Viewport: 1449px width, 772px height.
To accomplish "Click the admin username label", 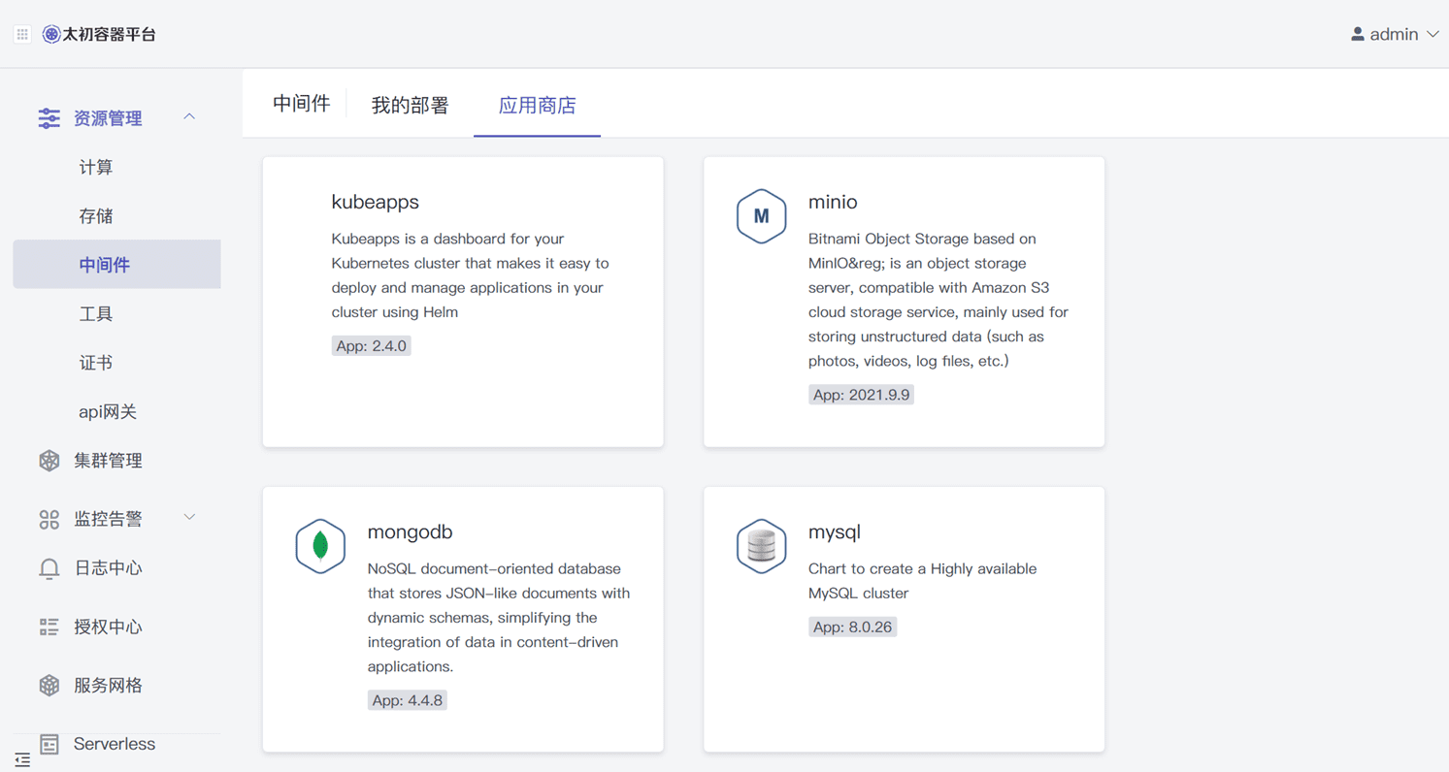I will pos(1394,34).
